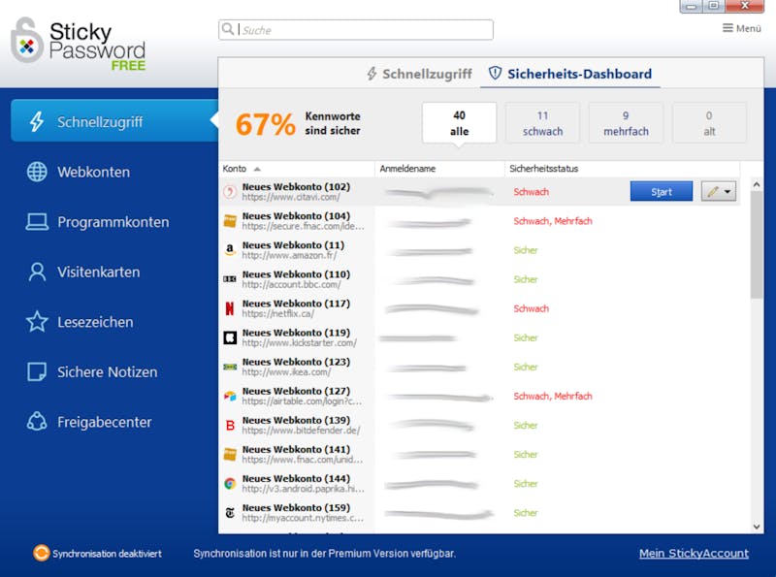The width and height of the screenshot is (776, 577).
Task: Click the Synchronisation deaktiviert status text
Action: (x=107, y=554)
